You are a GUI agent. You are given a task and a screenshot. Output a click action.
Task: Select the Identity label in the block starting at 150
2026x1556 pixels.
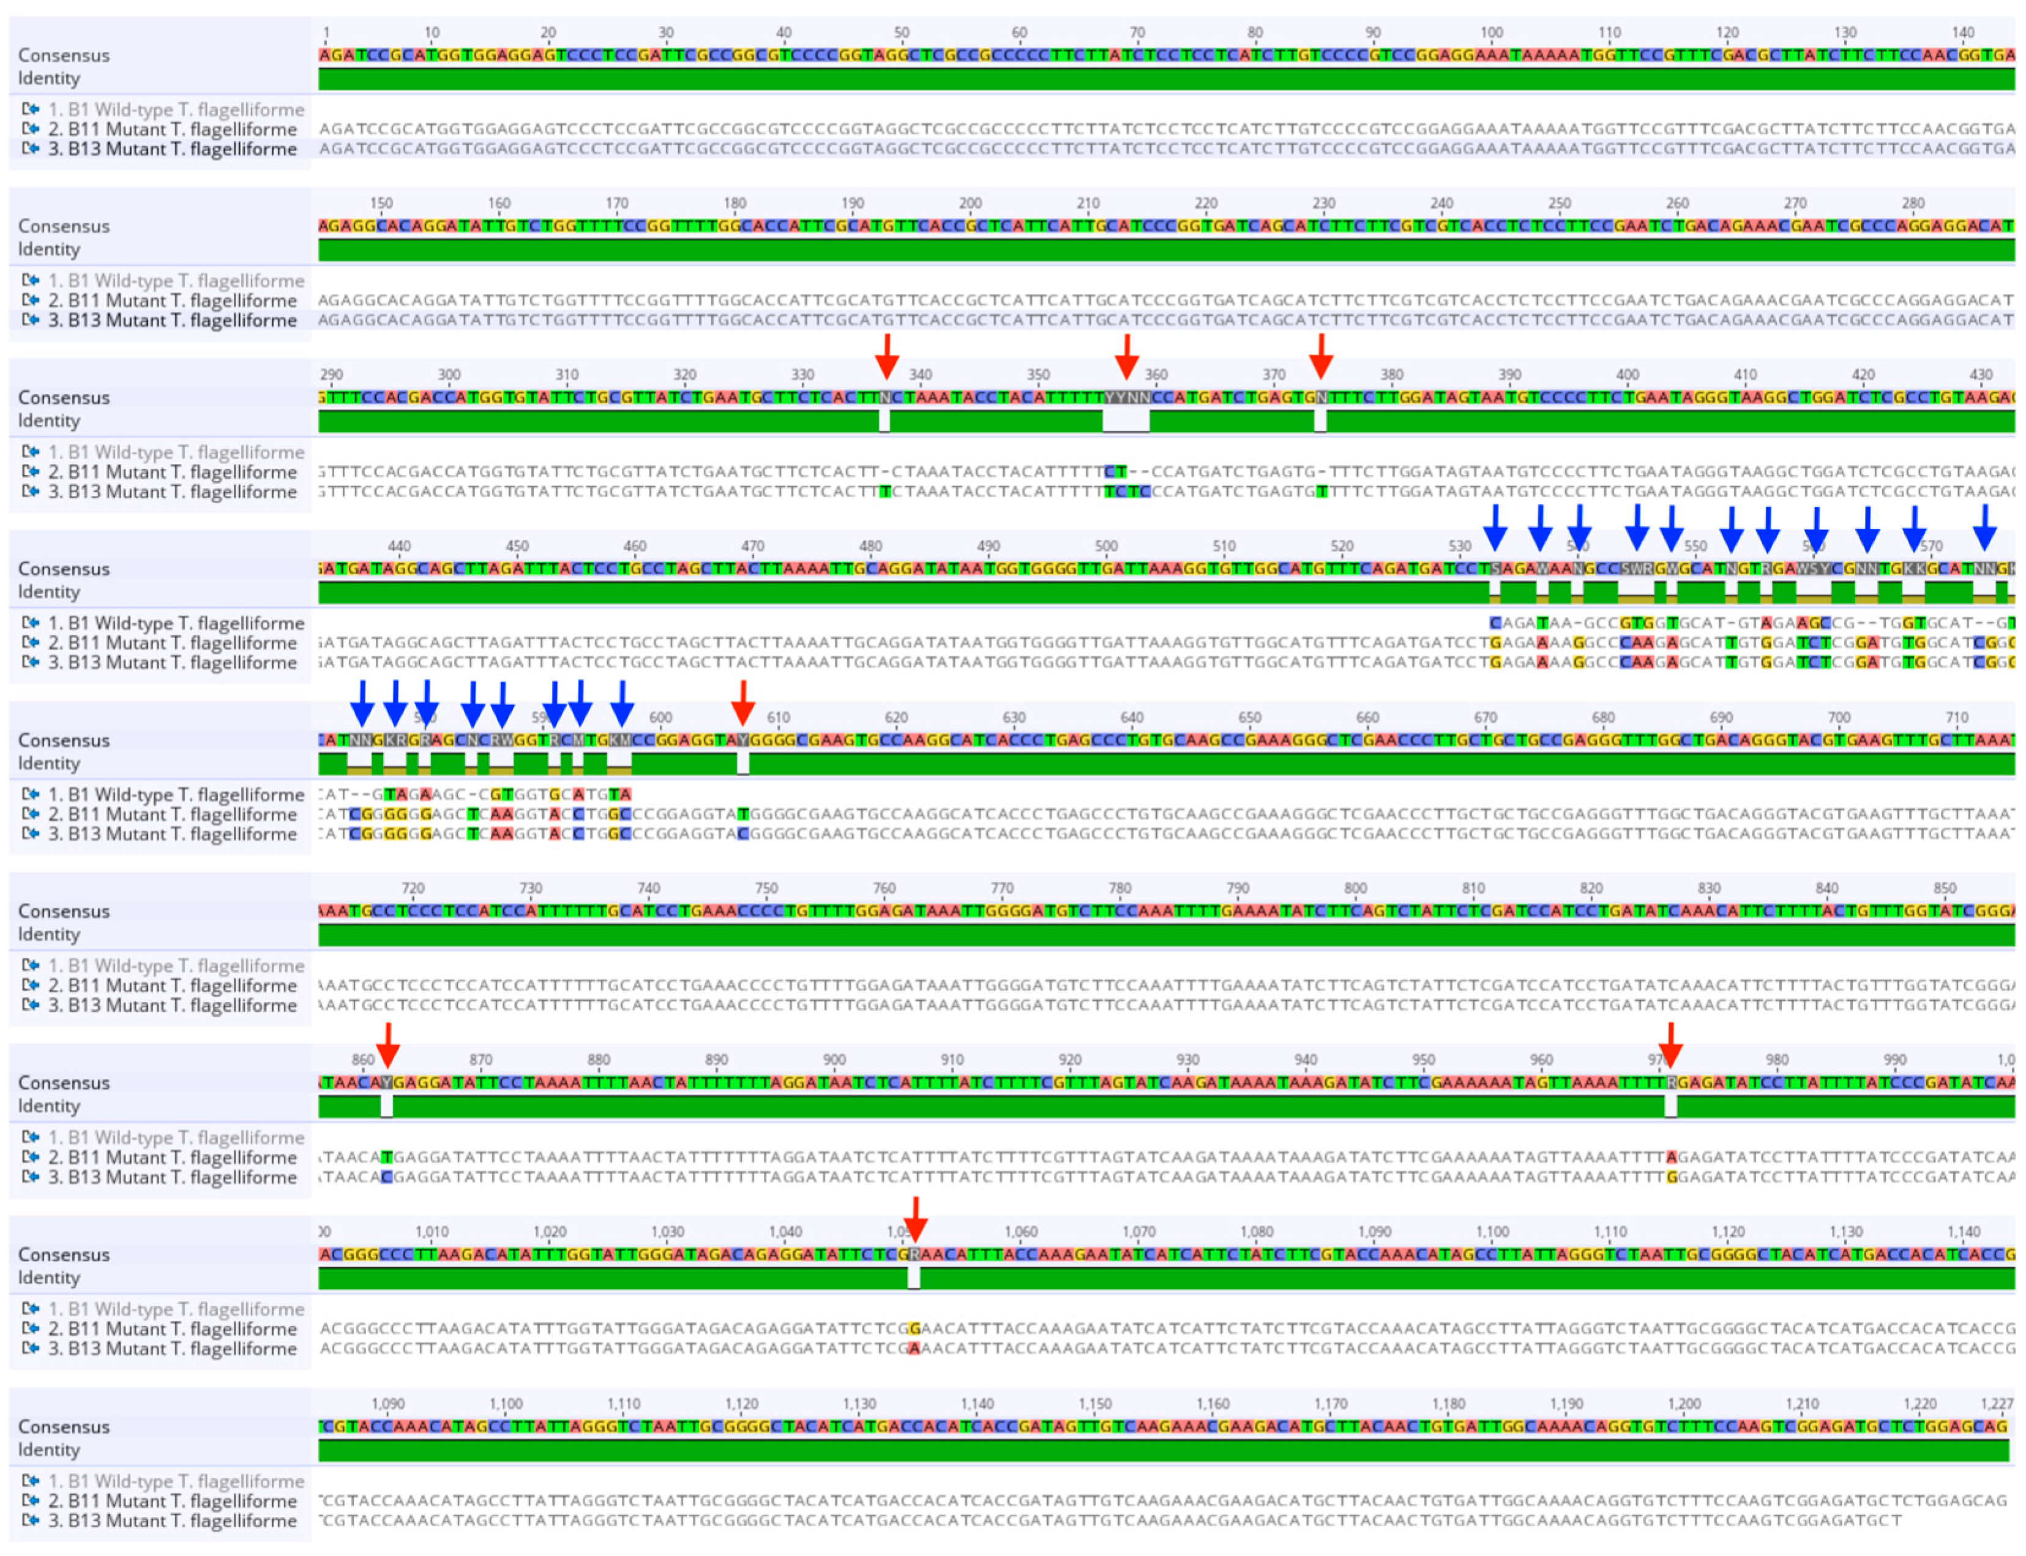tap(48, 249)
